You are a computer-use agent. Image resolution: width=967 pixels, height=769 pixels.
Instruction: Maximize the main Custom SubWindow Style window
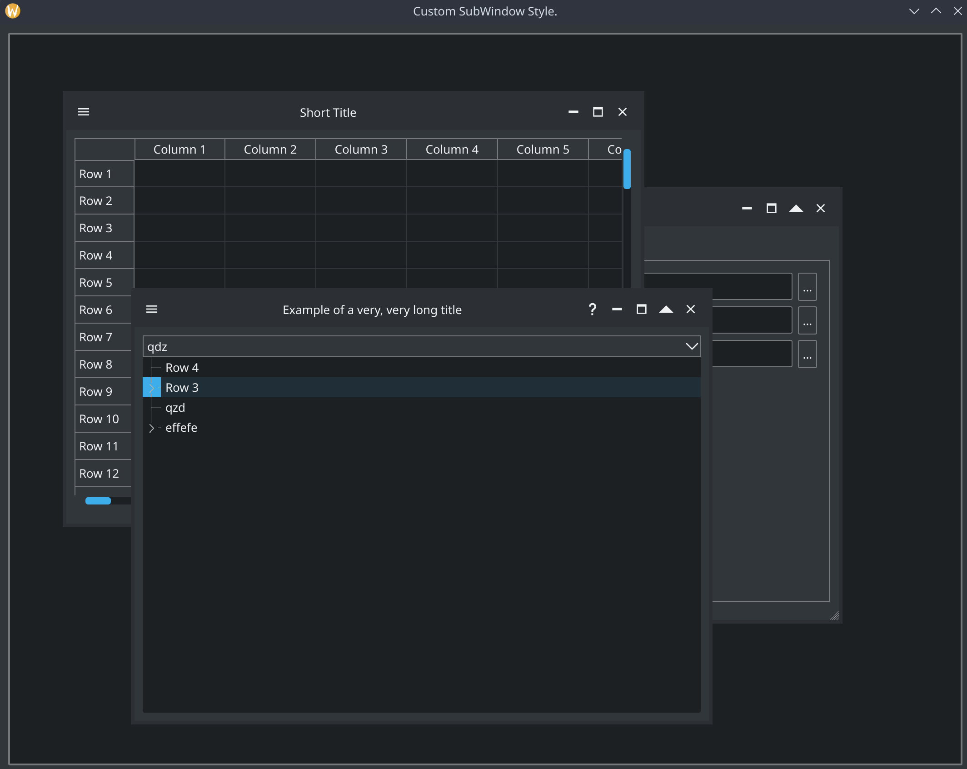coord(936,11)
